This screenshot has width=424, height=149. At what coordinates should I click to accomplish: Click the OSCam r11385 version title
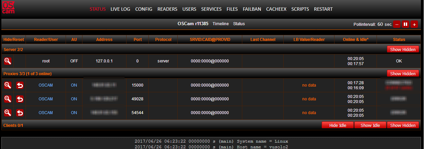pyautogui.click(x=193, y=24)
